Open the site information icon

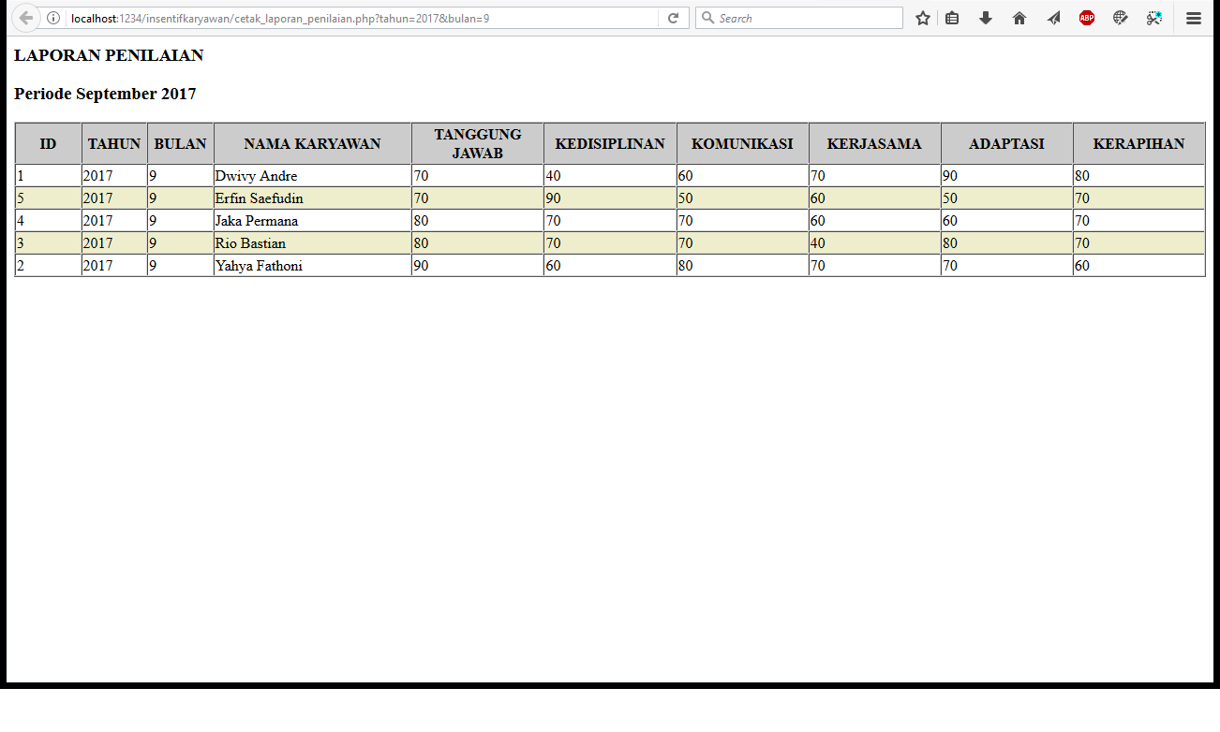(53, 18)
